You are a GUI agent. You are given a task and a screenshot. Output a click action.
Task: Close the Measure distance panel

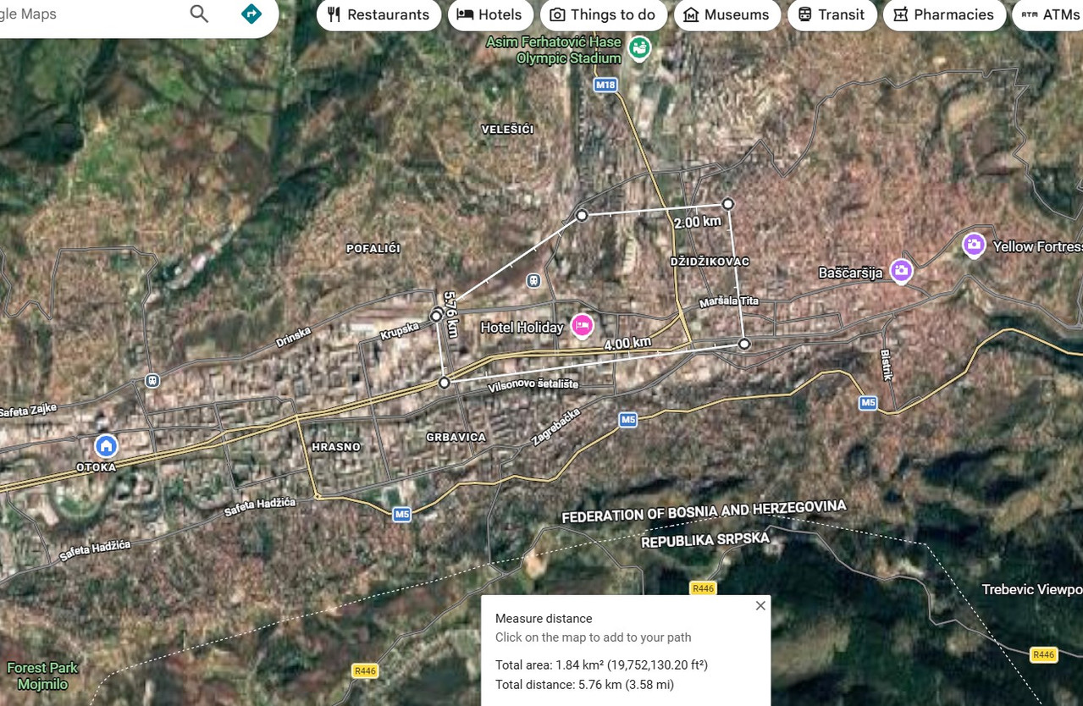click(760, 605)
